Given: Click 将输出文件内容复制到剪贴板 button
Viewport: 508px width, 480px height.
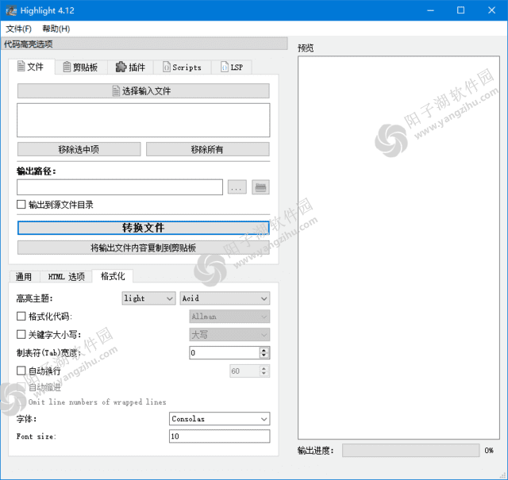Looking at the screenshot, I should point(143,248).
